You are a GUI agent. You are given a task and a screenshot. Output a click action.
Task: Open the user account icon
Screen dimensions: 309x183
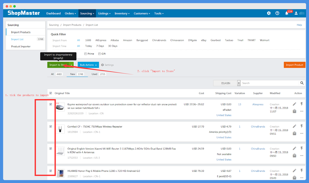click(296, 13)
